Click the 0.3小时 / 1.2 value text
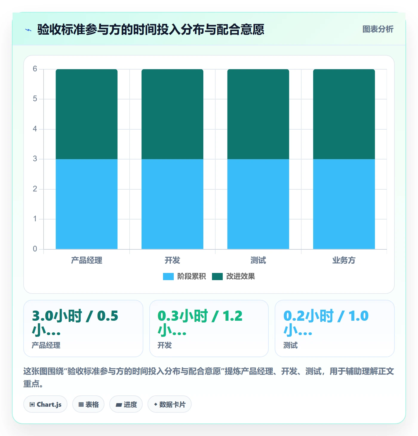The height and width of the screenshot is (436, 418). [x=200, y=323]
